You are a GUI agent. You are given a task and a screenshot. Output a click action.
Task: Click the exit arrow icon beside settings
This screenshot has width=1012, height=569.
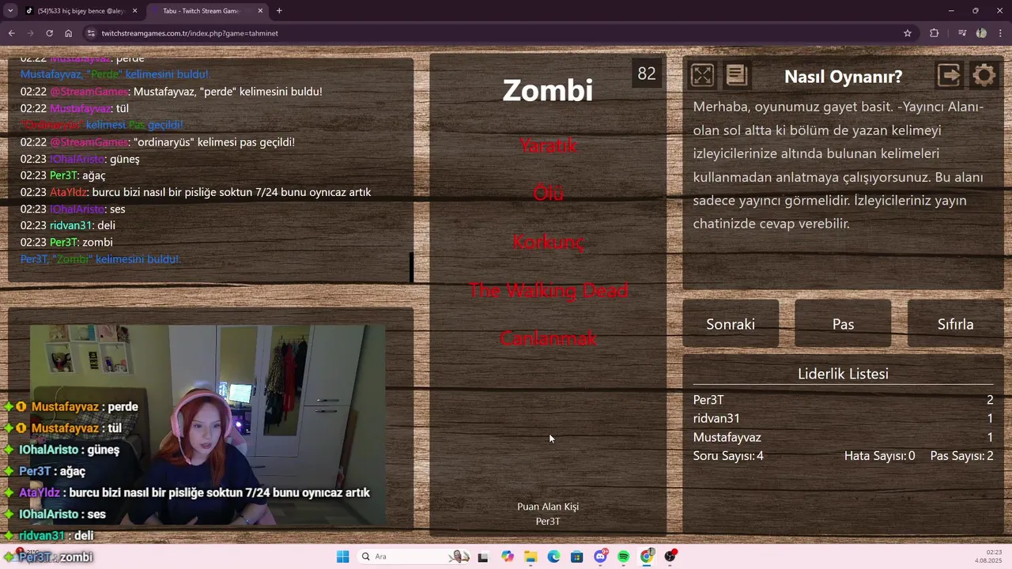coord(949,75)
